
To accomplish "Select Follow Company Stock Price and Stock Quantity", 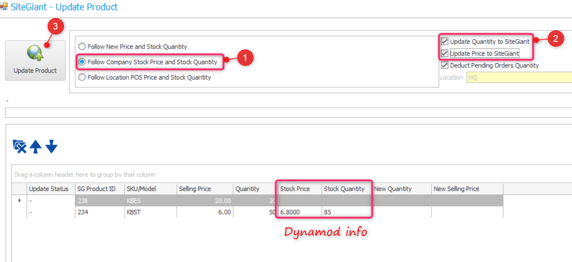I will (x=148, y=62).
